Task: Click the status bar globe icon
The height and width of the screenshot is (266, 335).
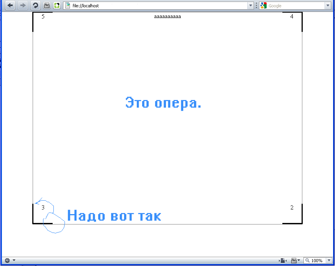Action: (x=7, y=260)
